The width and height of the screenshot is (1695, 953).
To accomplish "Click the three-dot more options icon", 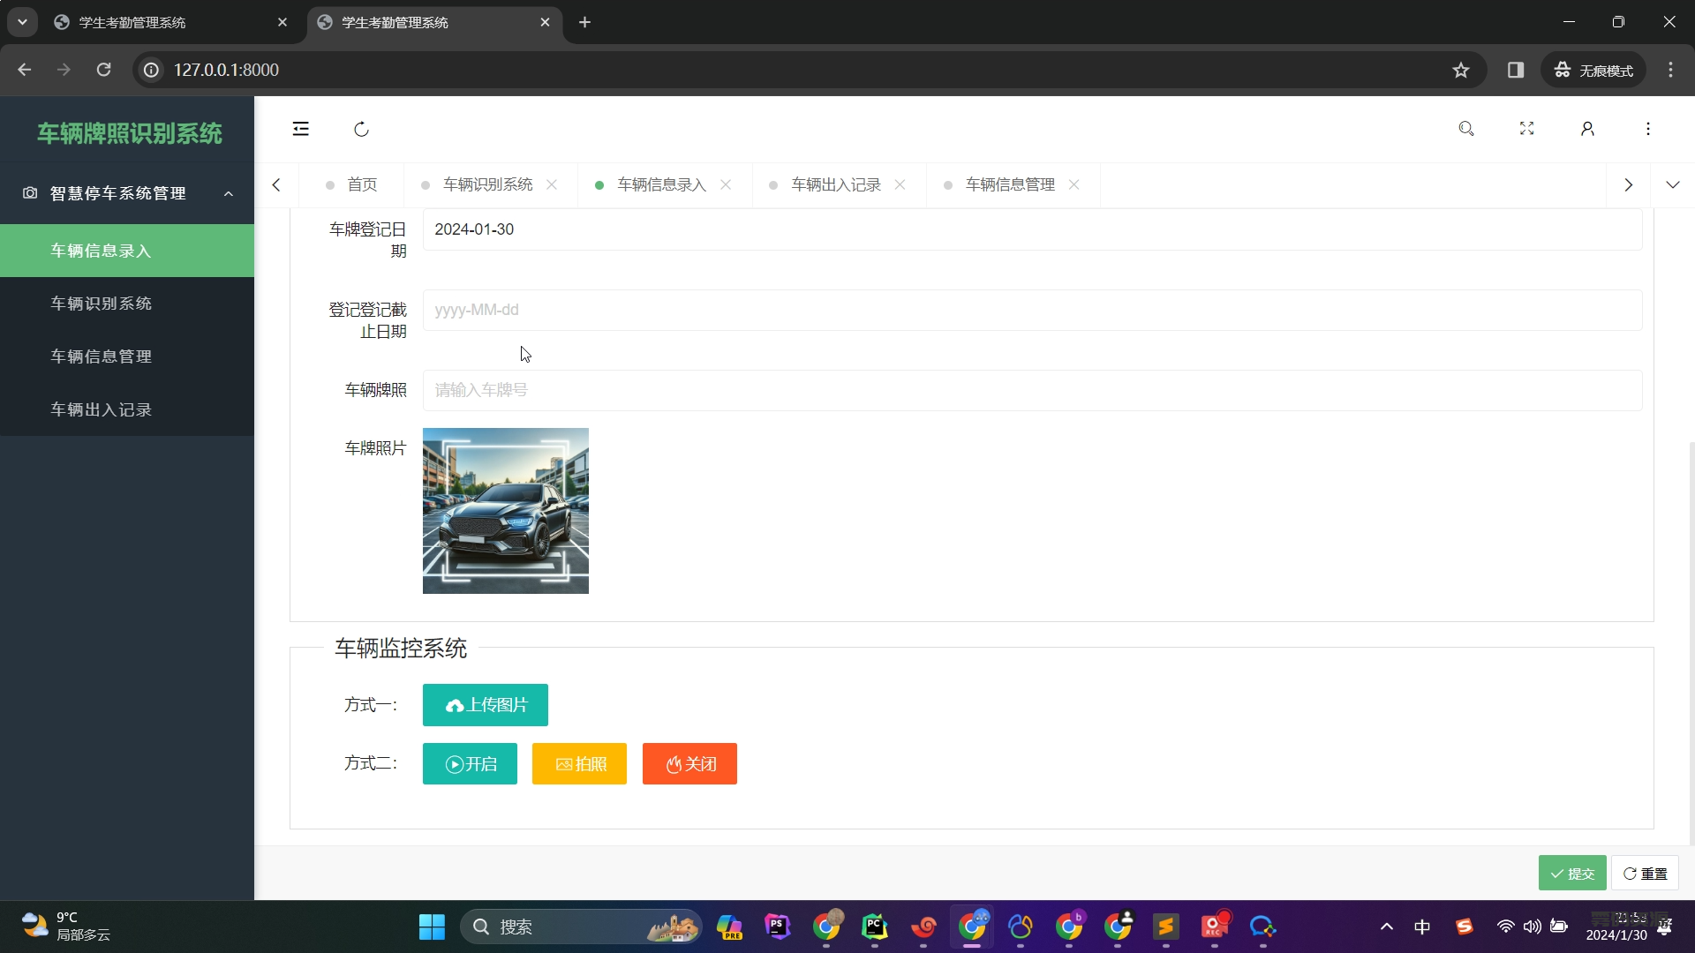I will 1647,128.
